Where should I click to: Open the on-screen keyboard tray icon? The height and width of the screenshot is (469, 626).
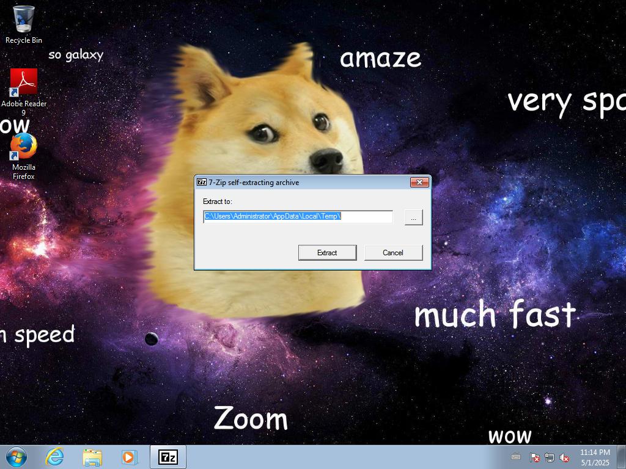516,457
